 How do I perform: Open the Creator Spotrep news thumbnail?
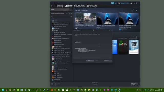tap(86, 19)
